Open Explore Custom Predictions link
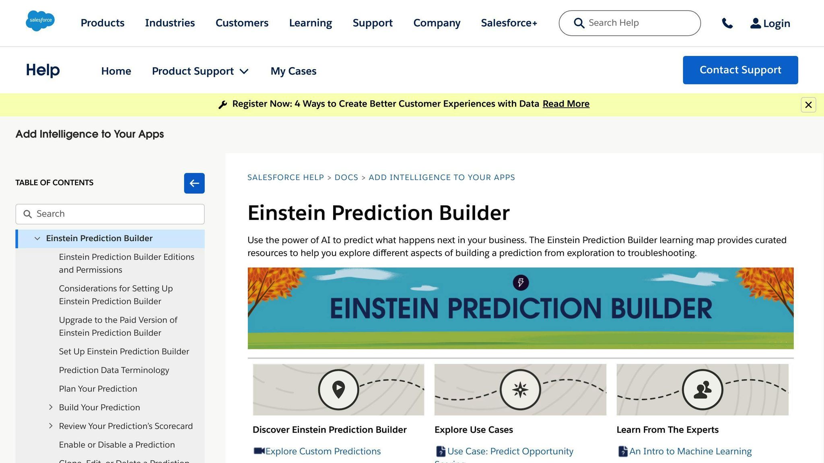The image size is (824, 463). (x=323, y=451)
